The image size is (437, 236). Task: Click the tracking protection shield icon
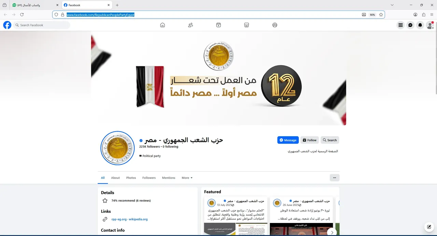pos(56,15)
